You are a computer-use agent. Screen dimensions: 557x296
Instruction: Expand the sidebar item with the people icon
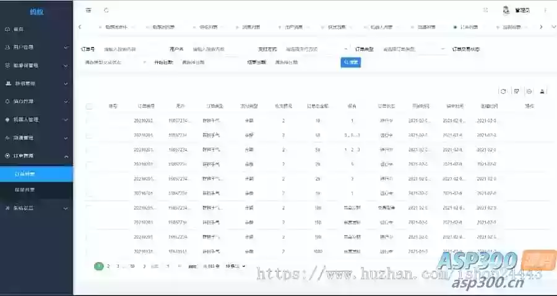pos(37,83)
